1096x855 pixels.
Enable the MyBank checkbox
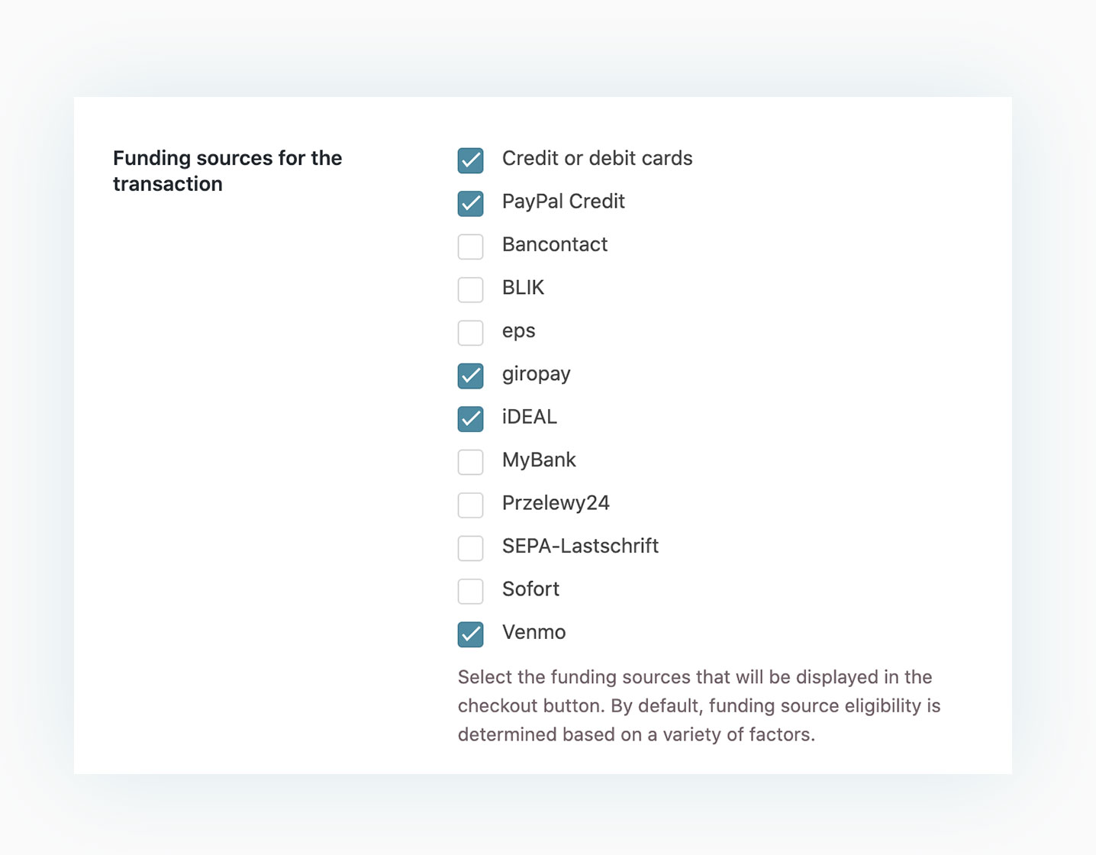[x=470, y=462]
